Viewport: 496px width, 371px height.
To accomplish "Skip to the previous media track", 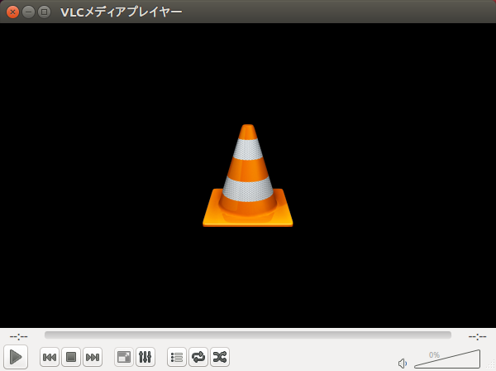I will pyautogui.click(x=50, y=357).
